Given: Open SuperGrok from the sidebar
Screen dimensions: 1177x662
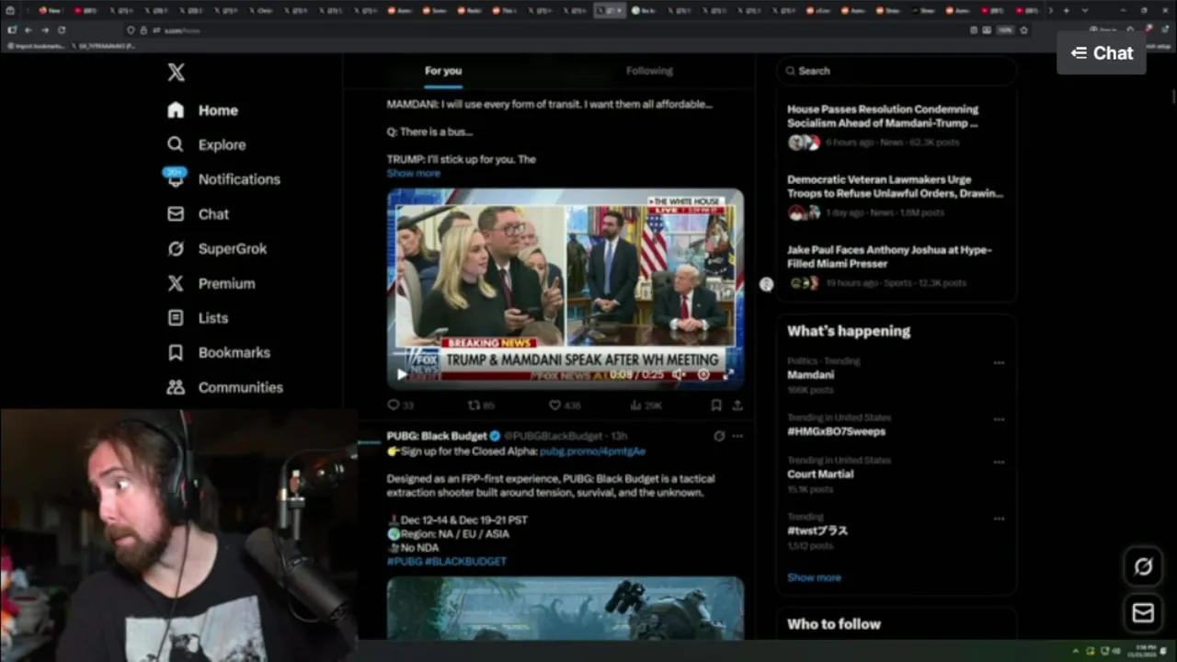Looking at the screenshot, I should [217, 249].
